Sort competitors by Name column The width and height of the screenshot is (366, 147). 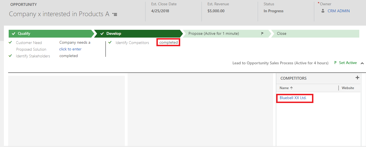click(x=286, y=88)
